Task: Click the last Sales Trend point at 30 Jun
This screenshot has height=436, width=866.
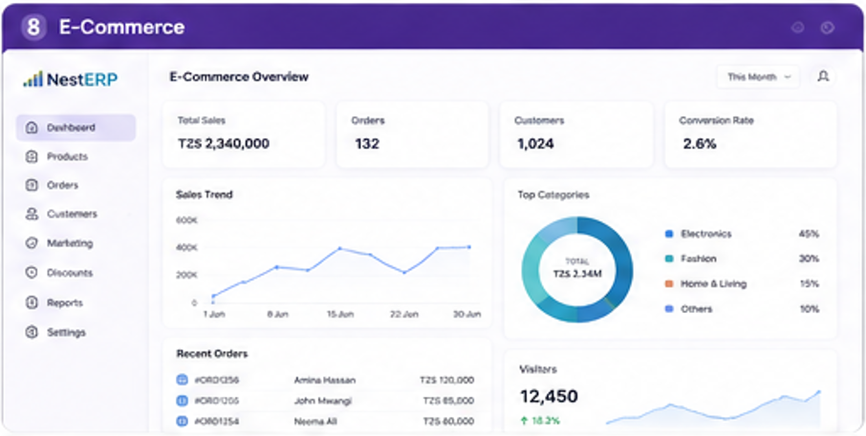Action: [x=469, y=247]
